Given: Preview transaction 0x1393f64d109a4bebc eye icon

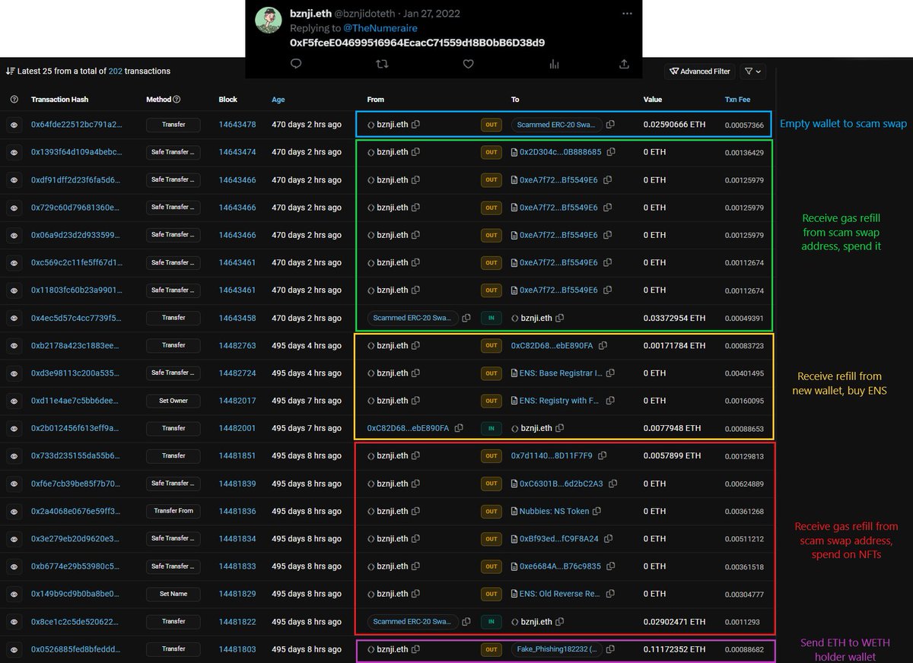Looking at the screenshot, I should tap(14, 152).
